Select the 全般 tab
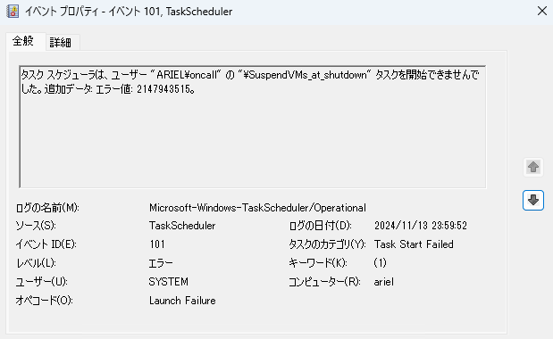Viewport: 553px width, 339px height. [x=23, y=41]
